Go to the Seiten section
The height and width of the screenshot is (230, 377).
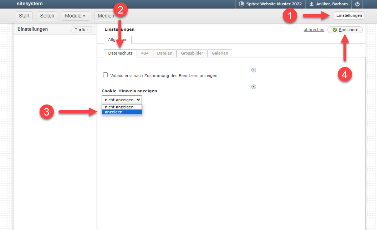47,16
